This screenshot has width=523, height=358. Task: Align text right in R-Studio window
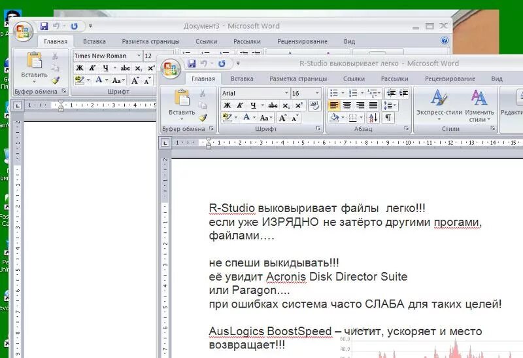tap(360, 105)
